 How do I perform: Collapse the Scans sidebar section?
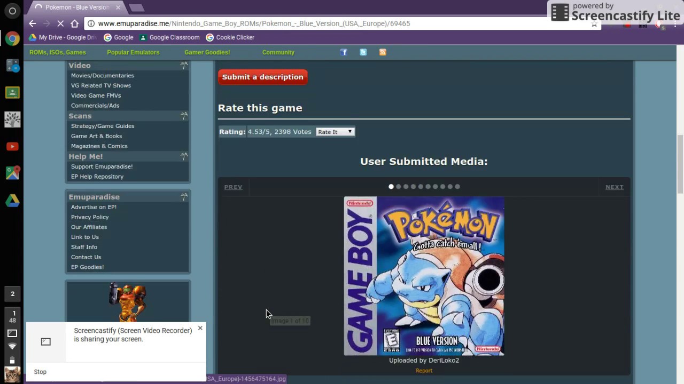point(184,116)
